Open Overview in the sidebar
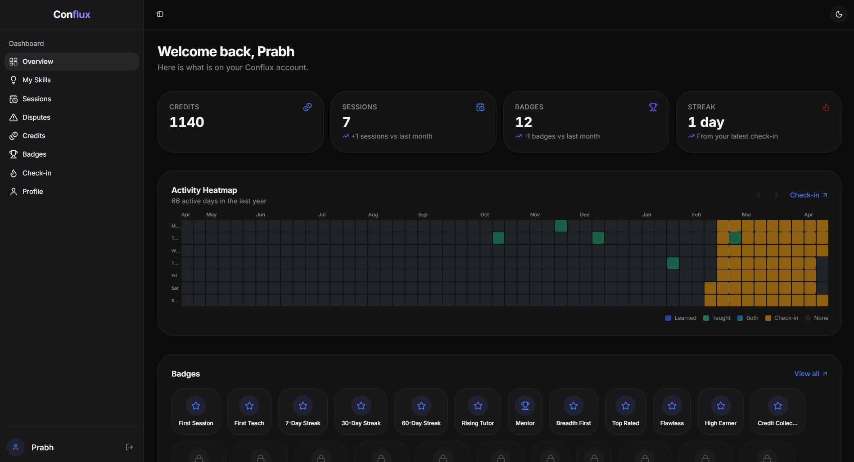Screen dimensions: 854x462 [x=72, y=62]
